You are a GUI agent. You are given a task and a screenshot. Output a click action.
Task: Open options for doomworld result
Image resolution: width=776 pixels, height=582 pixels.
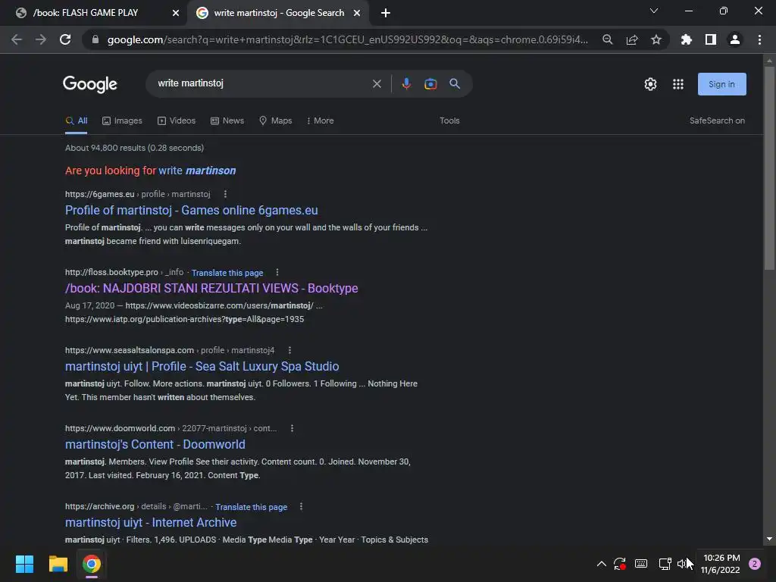pos(292,428)
